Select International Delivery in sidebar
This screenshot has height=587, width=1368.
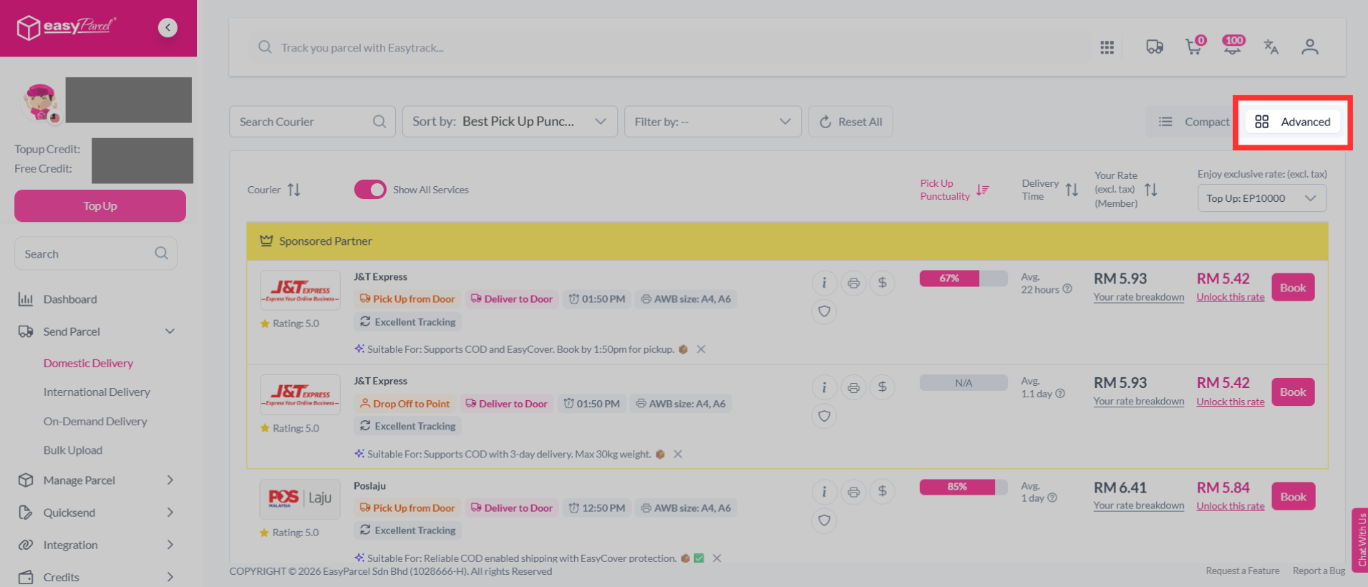(97, 392)
